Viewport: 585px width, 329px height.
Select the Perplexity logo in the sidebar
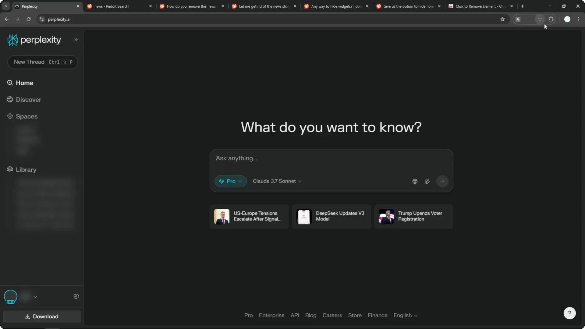point(34,40)
